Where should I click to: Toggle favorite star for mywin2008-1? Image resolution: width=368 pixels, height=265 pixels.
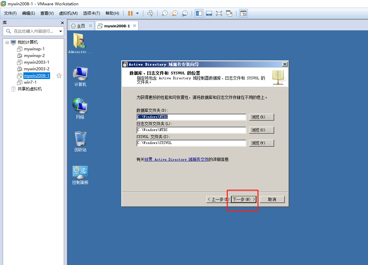coord(59,75)
